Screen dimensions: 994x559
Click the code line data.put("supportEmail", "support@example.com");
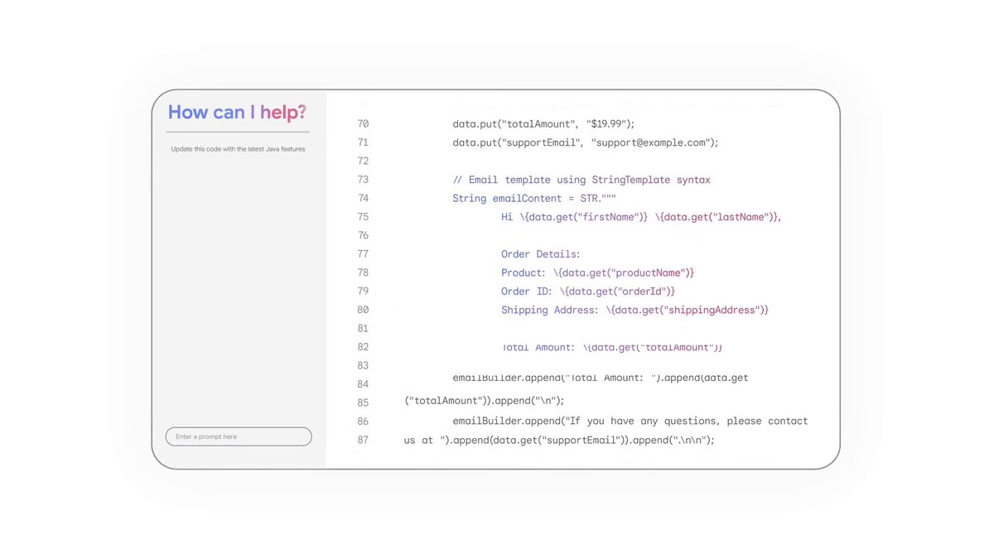pyautogui.click(x=586, y=142)
